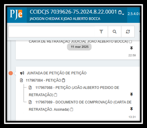
Task: Open the dropdown arrow beside process number
Action: click(x=123, y=14)
